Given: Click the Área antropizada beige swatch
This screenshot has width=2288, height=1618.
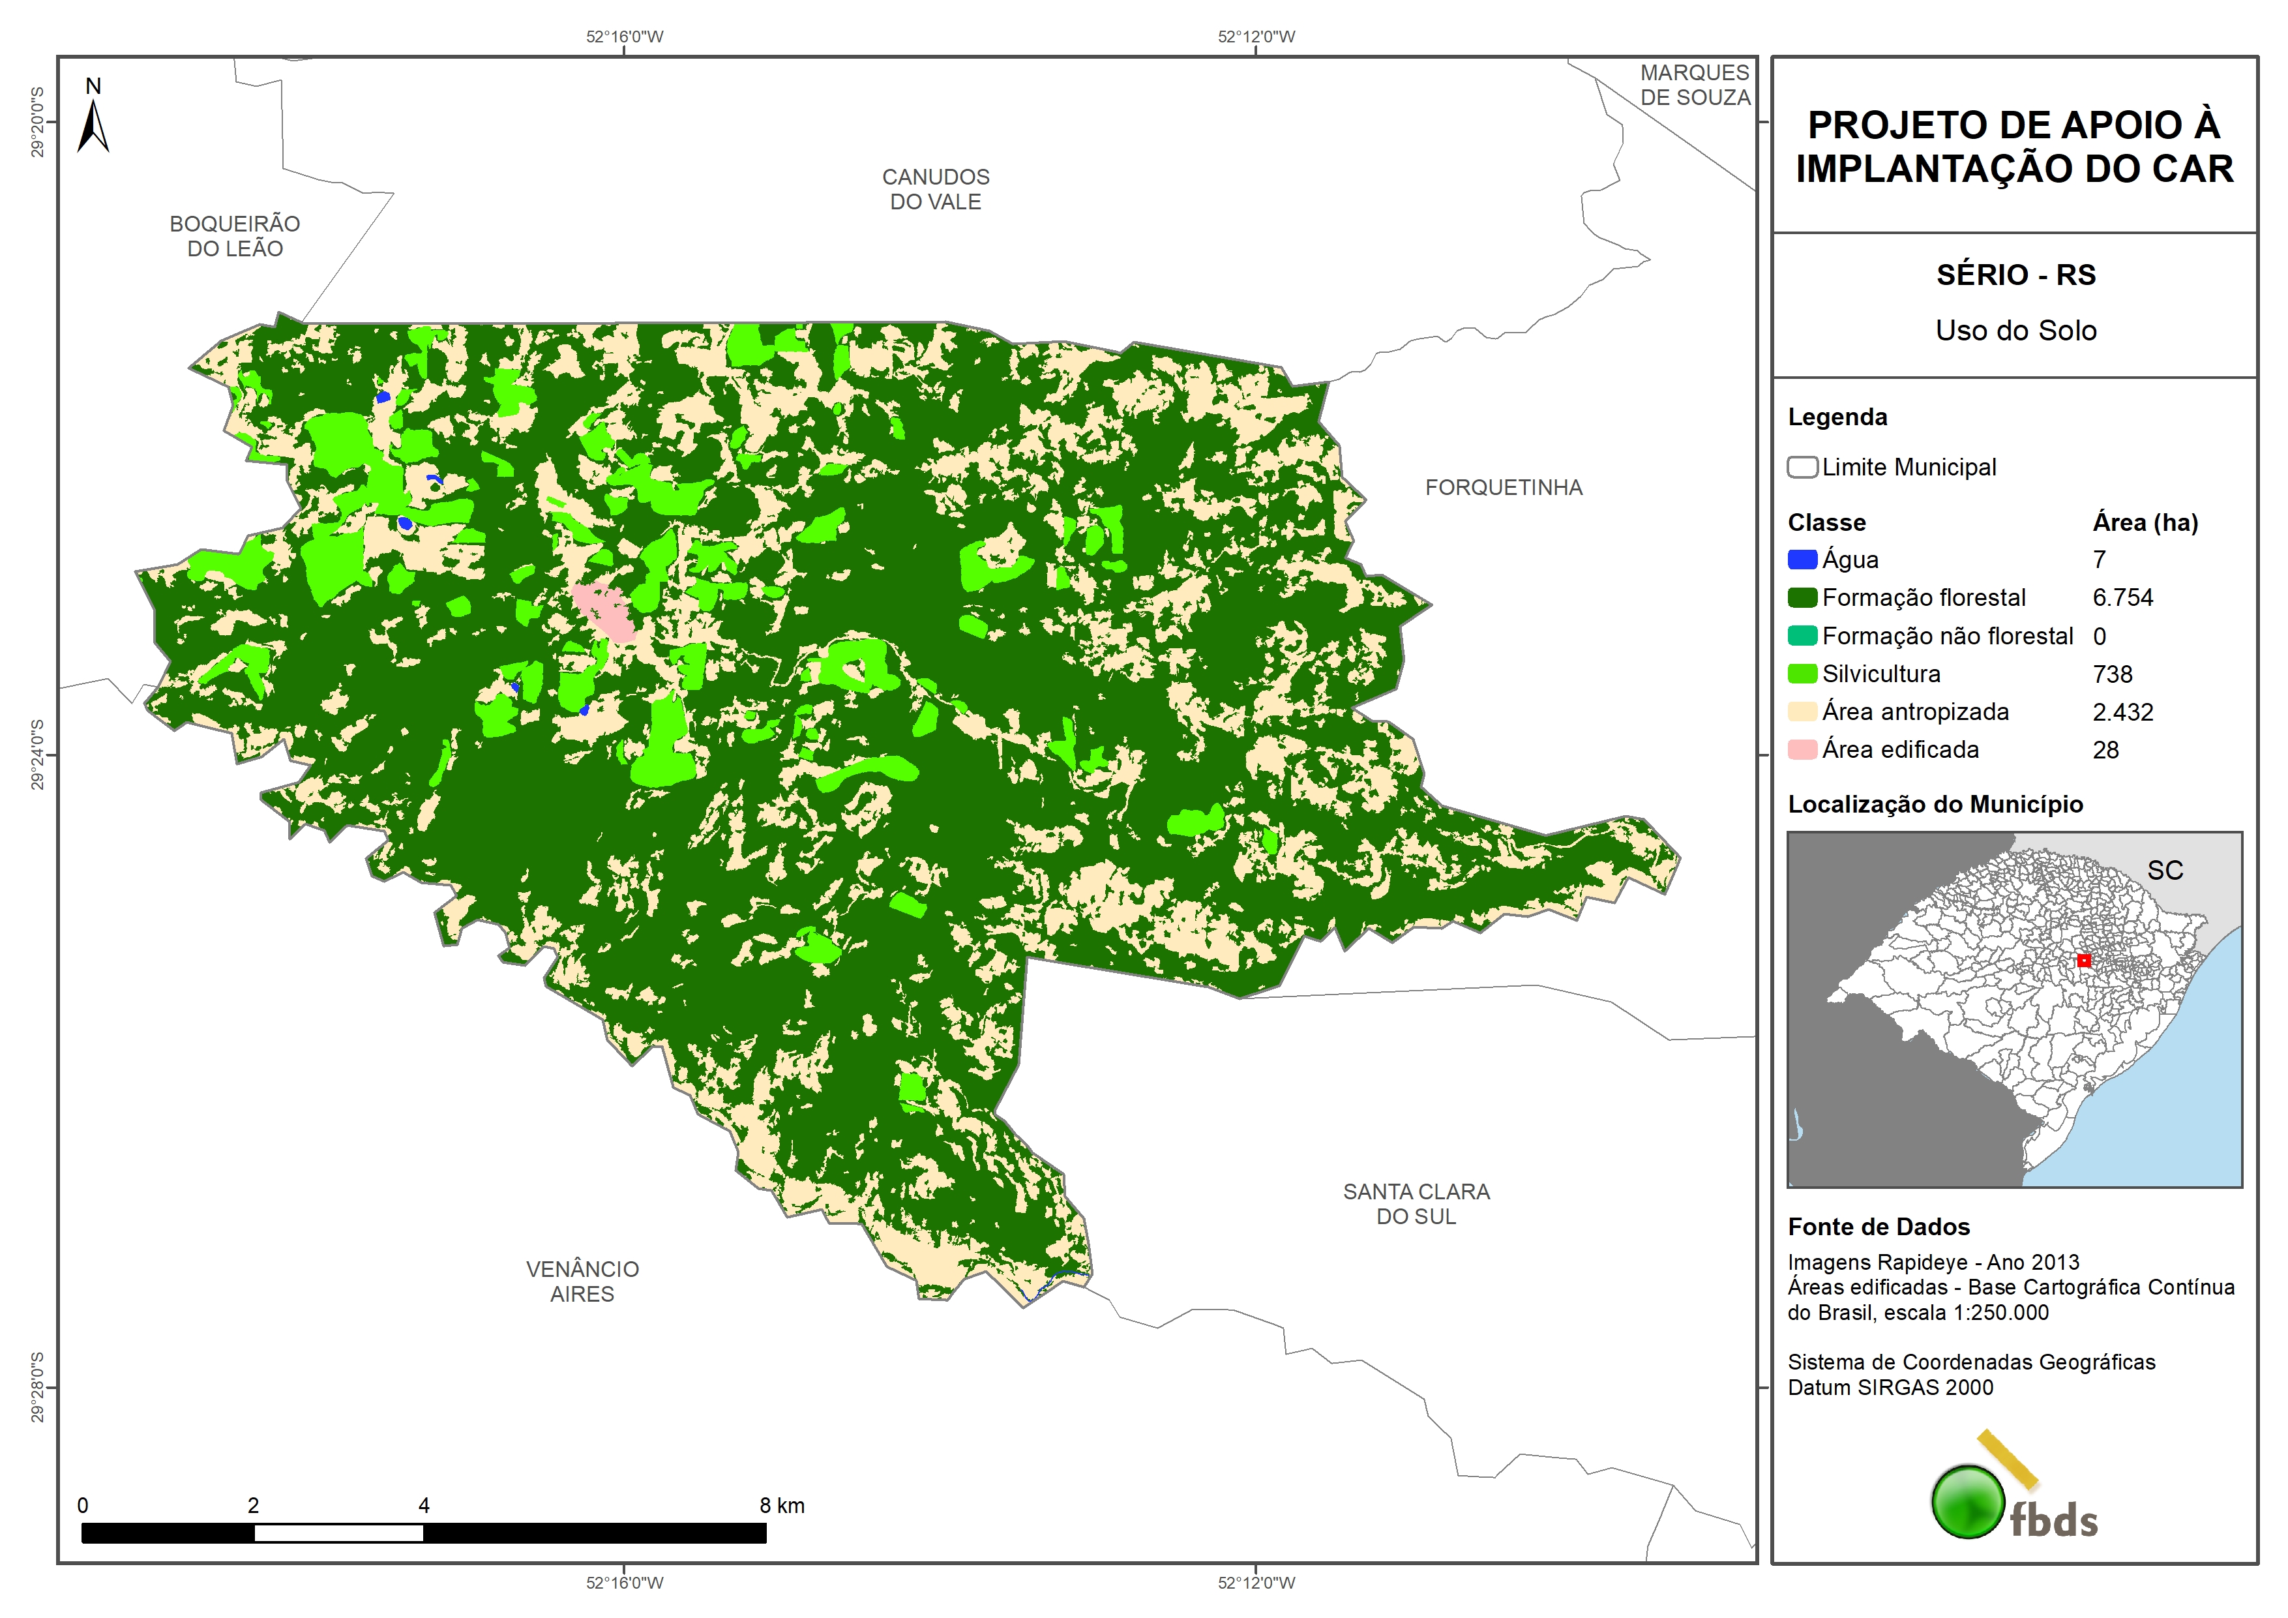Looking at the screenshot, I should 1802,712.
